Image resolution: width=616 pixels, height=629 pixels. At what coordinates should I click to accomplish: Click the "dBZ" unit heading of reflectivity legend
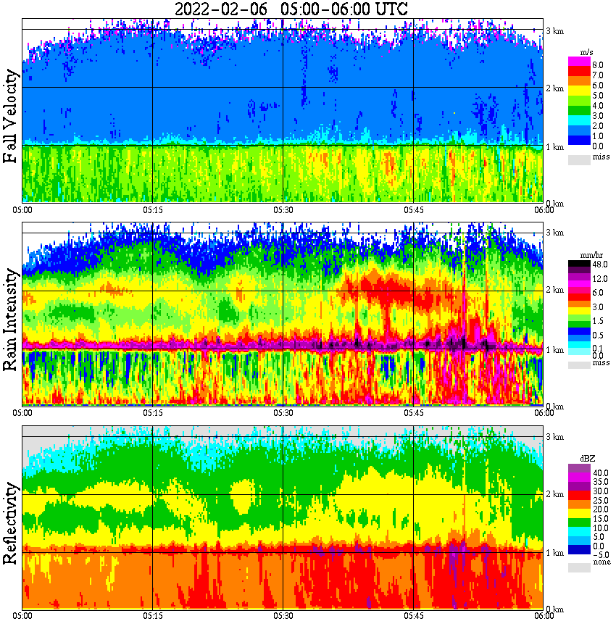pos(588,459)
